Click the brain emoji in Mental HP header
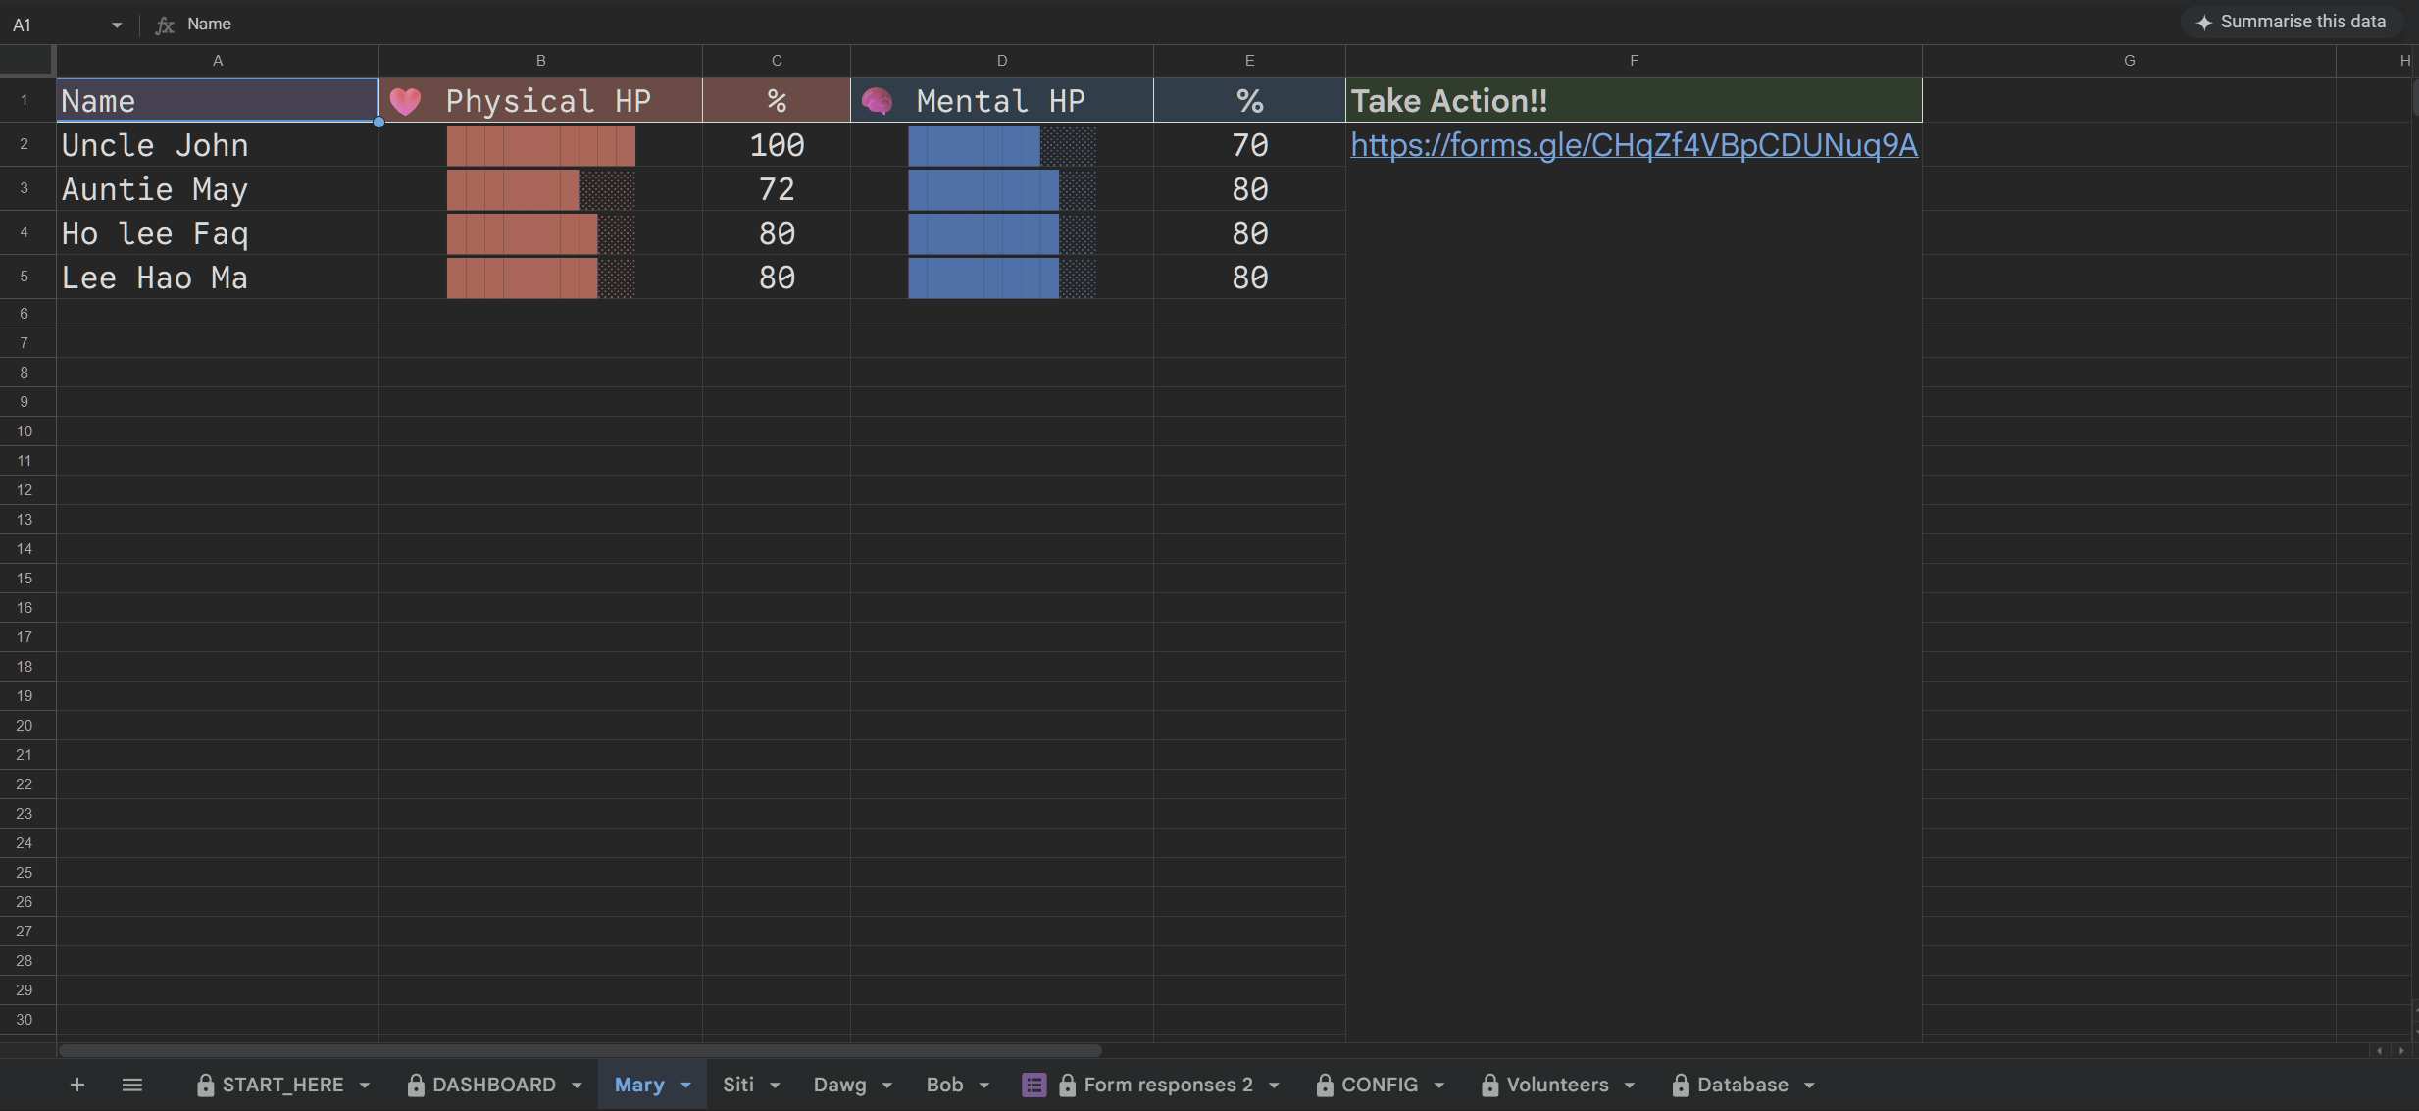 877,101
